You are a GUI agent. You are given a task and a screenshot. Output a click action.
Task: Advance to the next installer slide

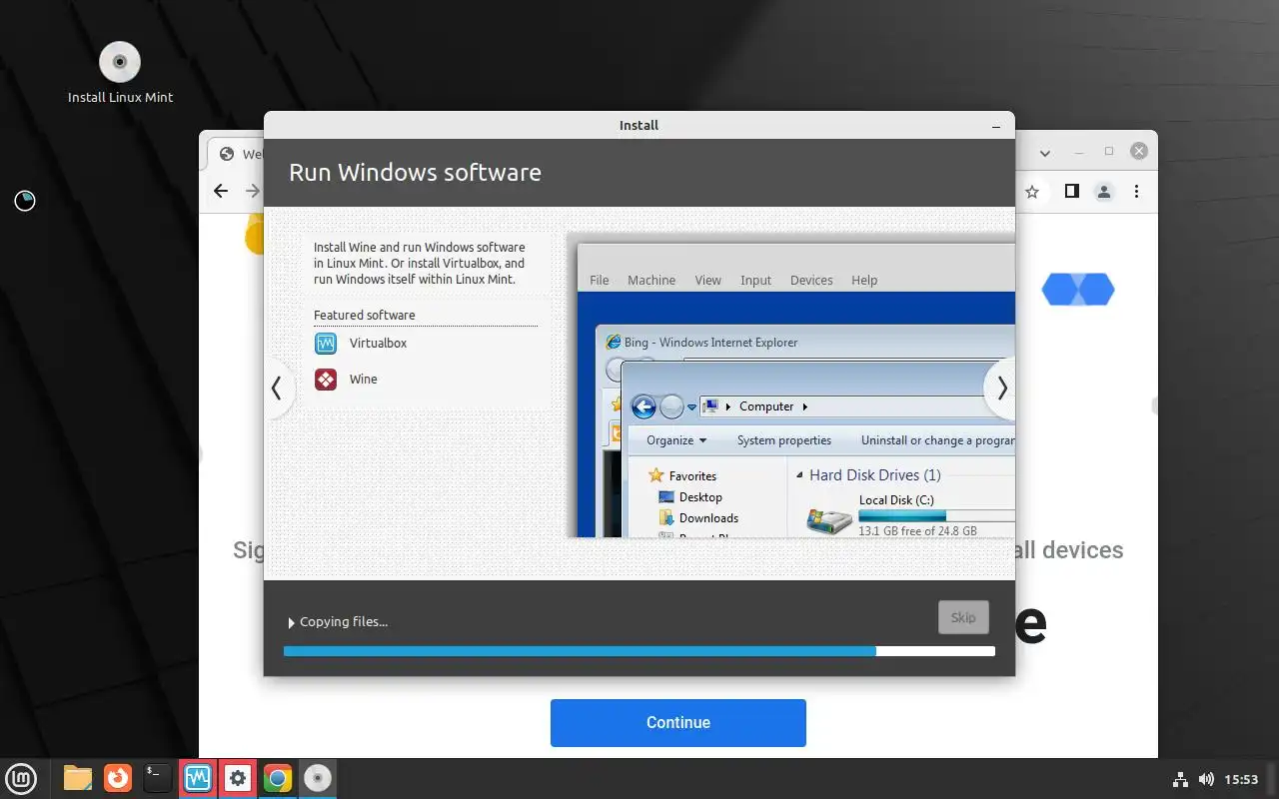1000,388
